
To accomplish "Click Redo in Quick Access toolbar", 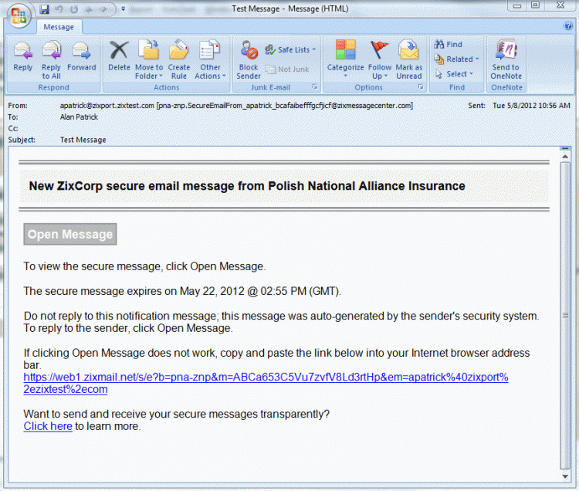I will 74,9.
